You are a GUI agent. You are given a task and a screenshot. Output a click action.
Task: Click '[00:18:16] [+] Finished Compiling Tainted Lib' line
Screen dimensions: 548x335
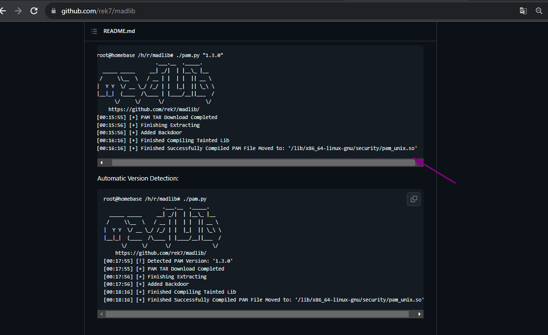click(170, 292)
